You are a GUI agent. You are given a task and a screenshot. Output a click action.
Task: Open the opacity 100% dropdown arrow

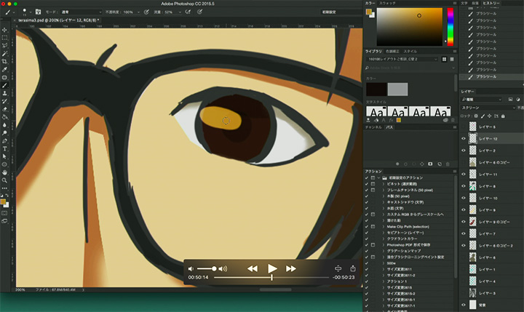tap(138, 12)
